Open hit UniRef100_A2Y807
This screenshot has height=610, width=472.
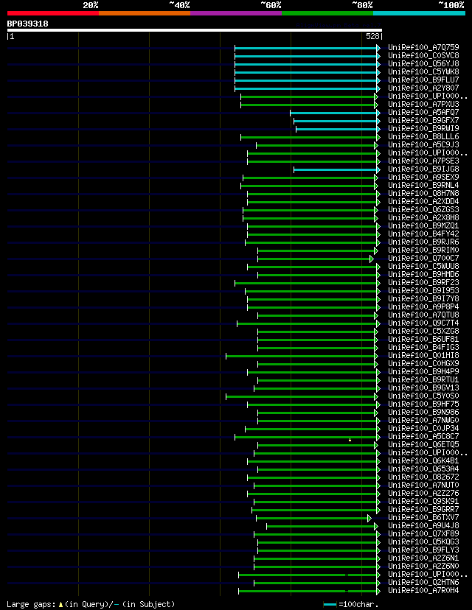coord(423,88)
